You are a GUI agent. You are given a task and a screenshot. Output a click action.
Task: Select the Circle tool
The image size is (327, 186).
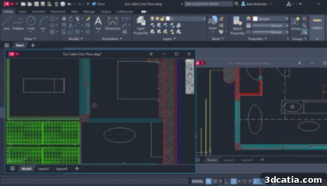(31, 23)
